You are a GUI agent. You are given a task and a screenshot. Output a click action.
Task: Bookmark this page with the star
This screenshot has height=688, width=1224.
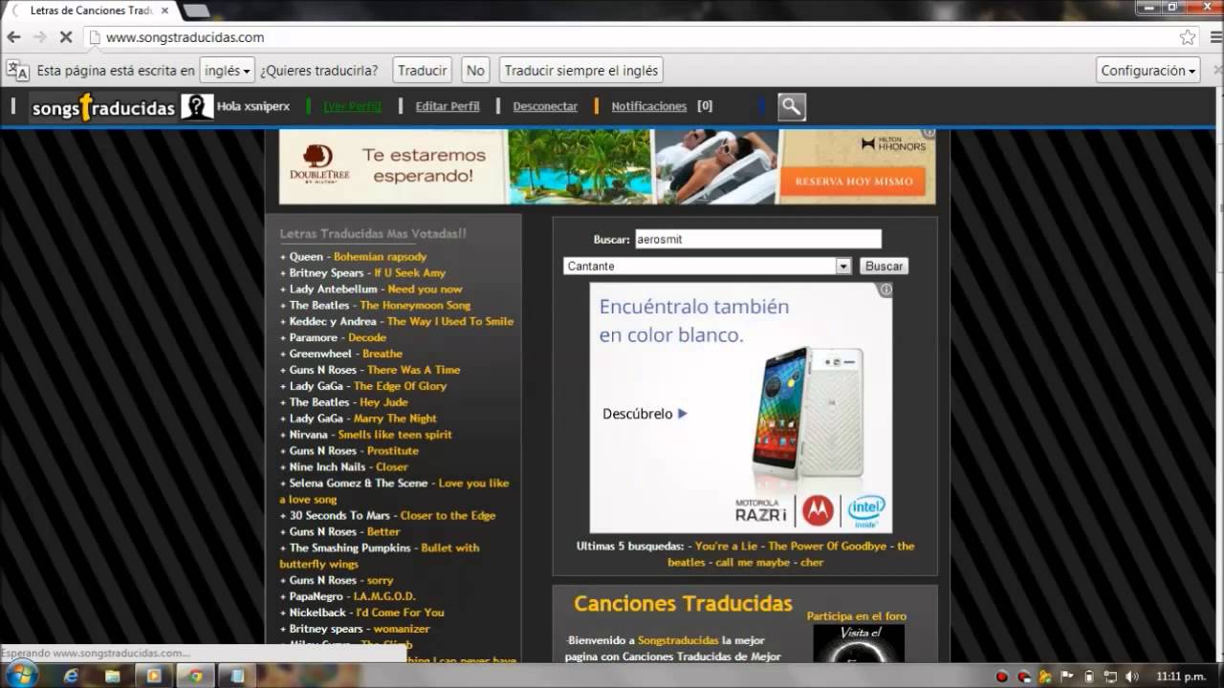pos(1188,37)
